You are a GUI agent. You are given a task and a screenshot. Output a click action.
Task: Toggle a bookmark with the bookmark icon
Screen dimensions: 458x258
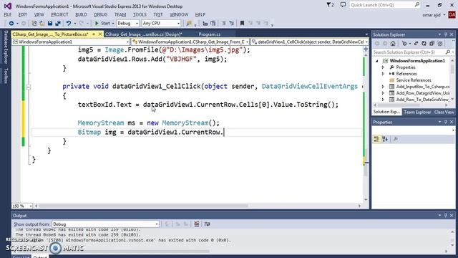[242, 23]
